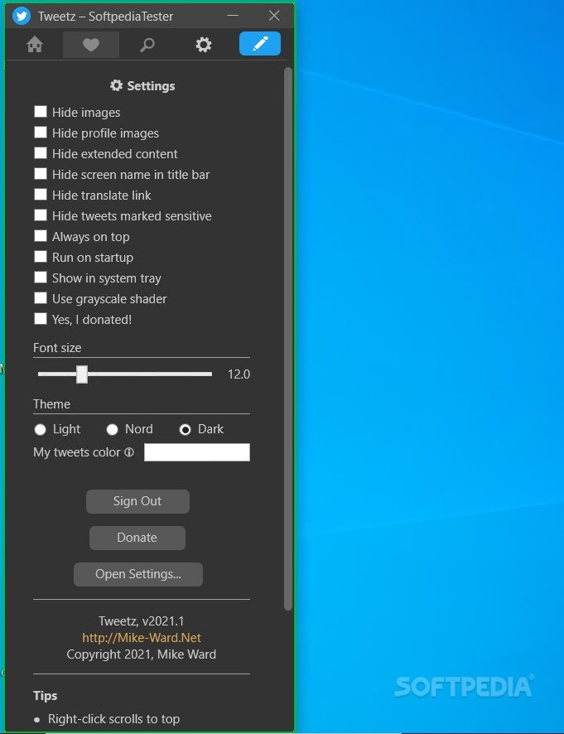Click the Font size section label

(x=57, y=348)
